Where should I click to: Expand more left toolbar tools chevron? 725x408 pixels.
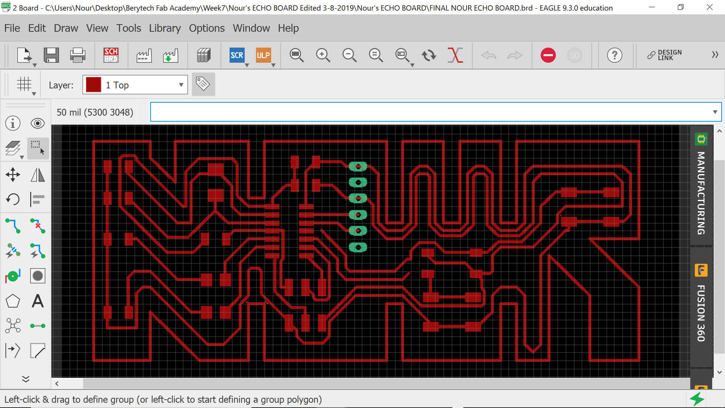26,379
